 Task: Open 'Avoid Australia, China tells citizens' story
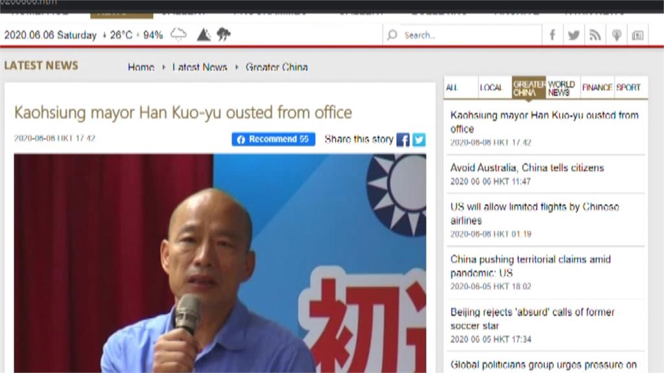[527, 168]
